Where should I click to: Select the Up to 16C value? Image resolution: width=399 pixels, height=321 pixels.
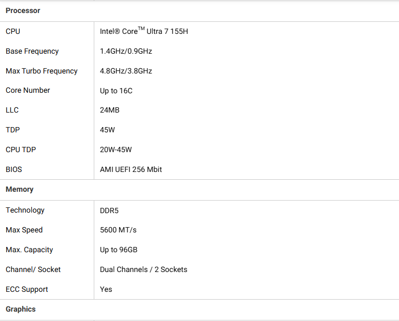(116, 91)
